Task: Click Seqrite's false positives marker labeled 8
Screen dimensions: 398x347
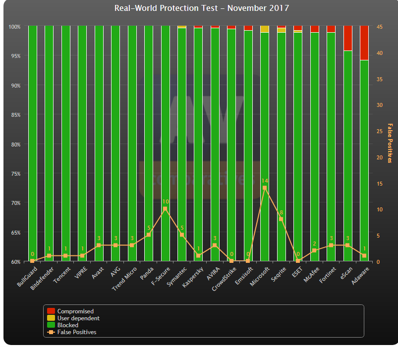Action: click(x=281, y=219)
